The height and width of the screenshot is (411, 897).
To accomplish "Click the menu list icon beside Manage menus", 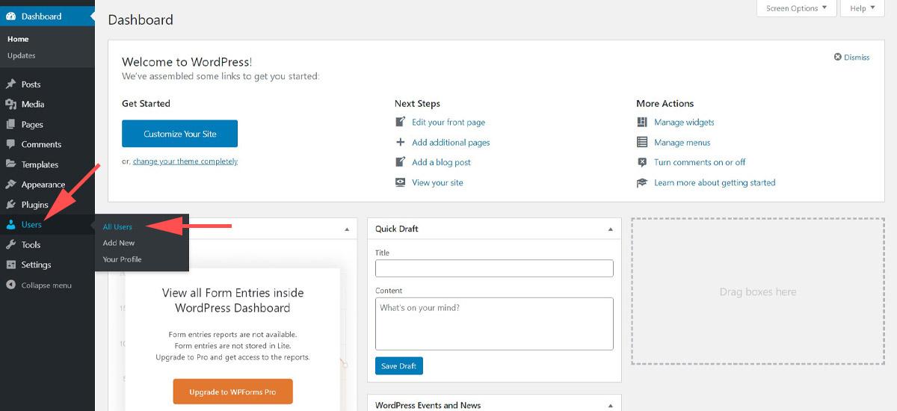I will tap(642, 142).
